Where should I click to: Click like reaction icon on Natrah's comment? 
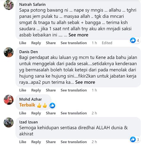133,40
